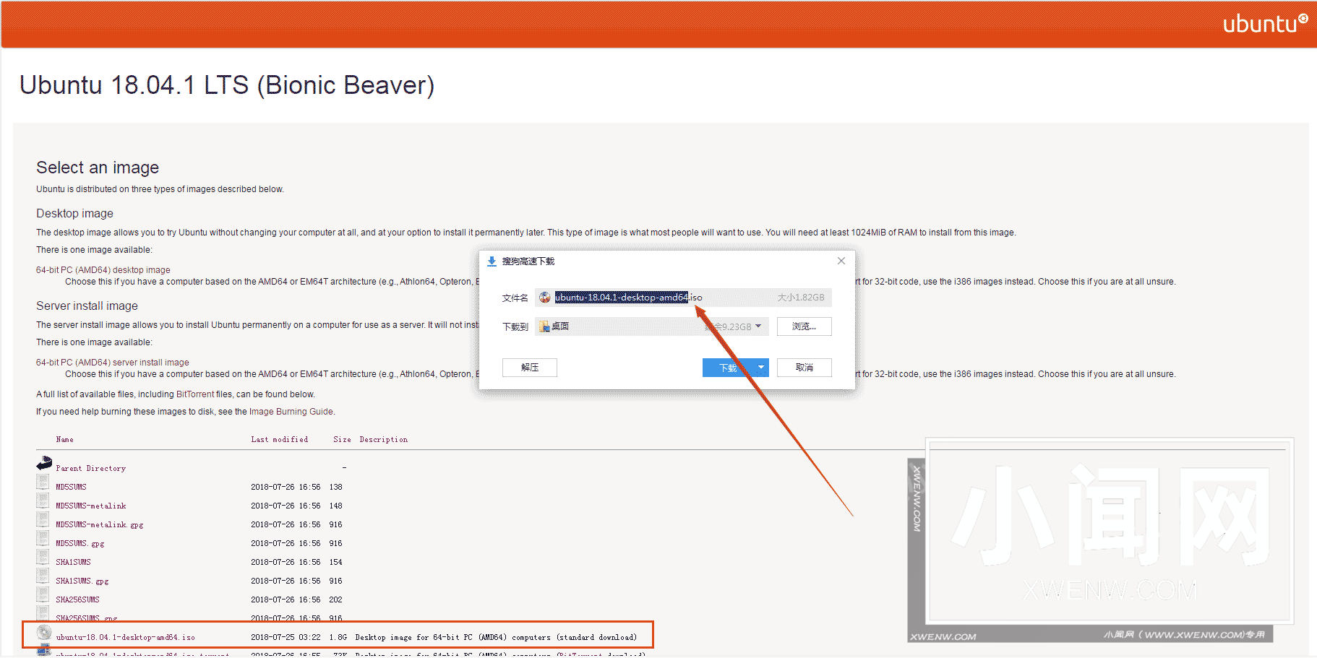Click the 解压 (Extract) button
Image resolution: width=1317 pixels, height=658 pixels.
(530, 368)
